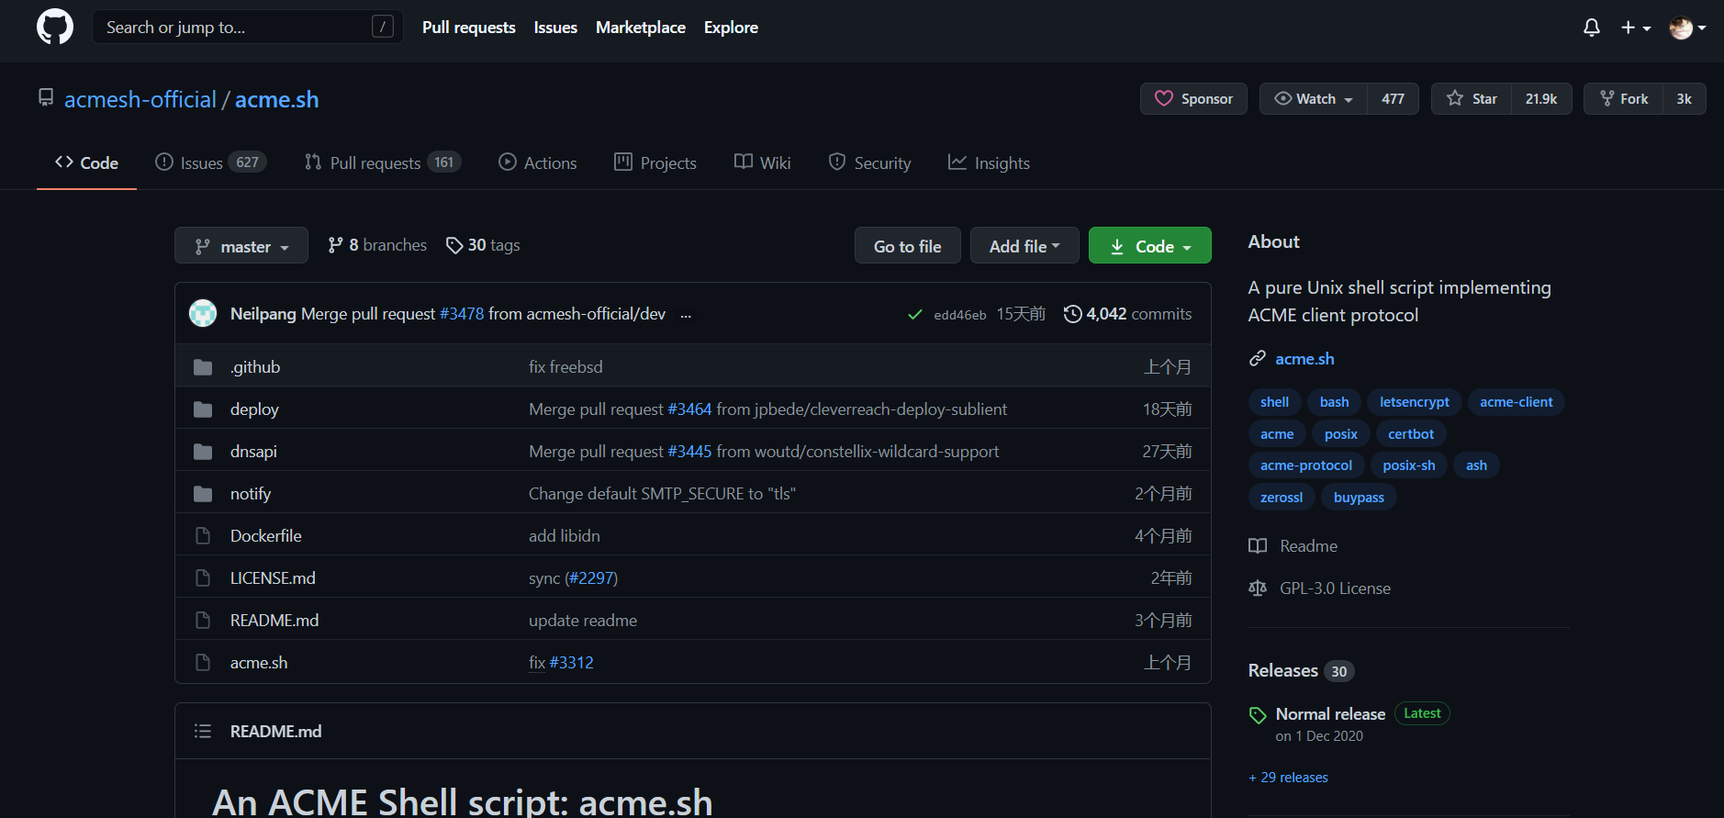Open Explore in top navigation
Screen dimensions: 1724x818
731,28
